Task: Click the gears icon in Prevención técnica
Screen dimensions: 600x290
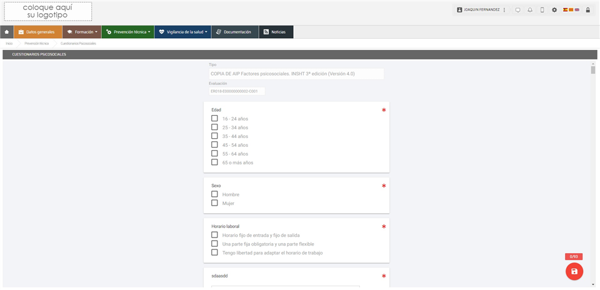Action: click(x=109, y=32)
